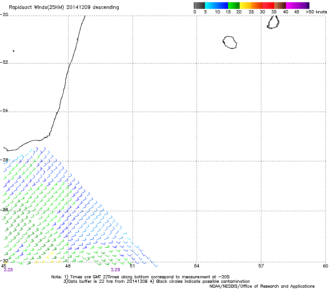
Task: Click the "20" tick label on color scale
Action: click(239, 12)
